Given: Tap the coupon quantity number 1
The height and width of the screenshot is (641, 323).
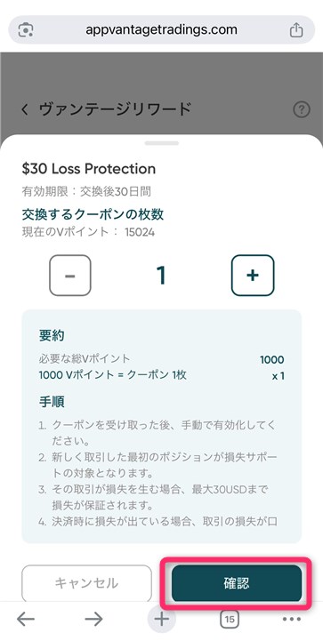Looking at the screenshot, I should click(x=161, y=275).
